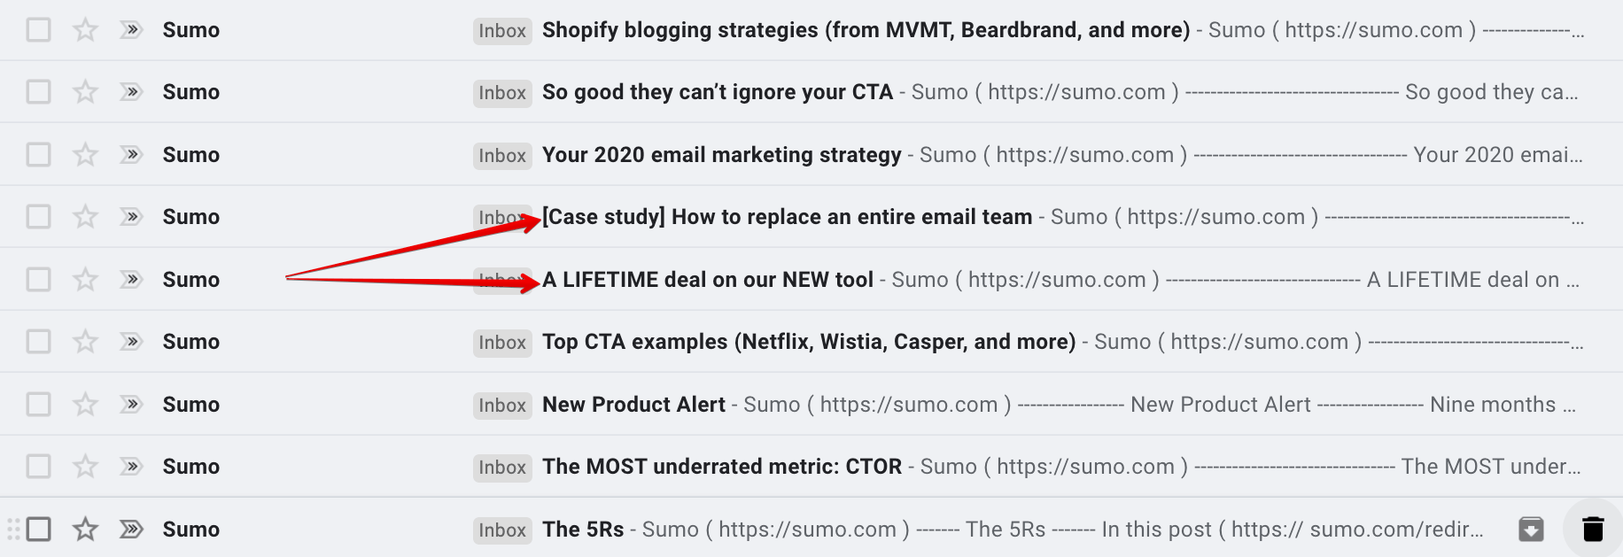Select the Shopify blogging strategies email checkbox
Image resolution: width=1623 pixels, height=557 pixels.
pyautogui.click(x=38, y=30)
